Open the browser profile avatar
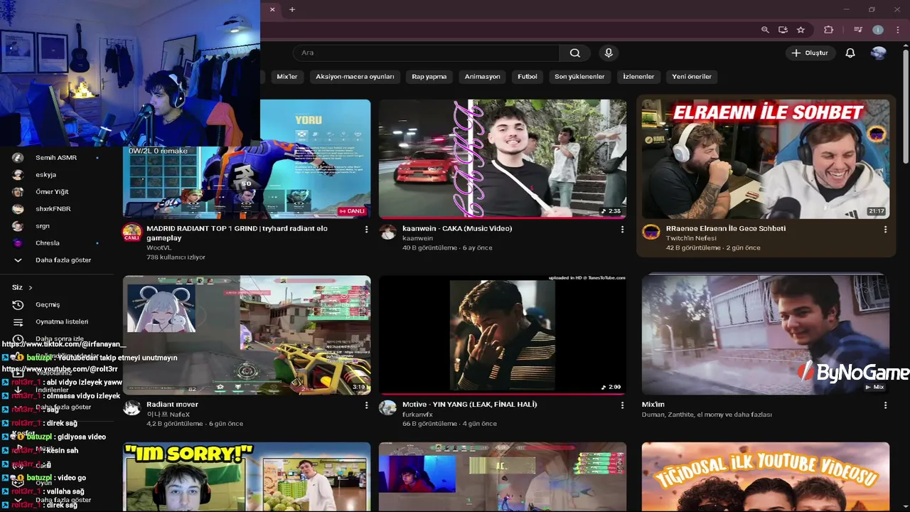 coord(878,30)
